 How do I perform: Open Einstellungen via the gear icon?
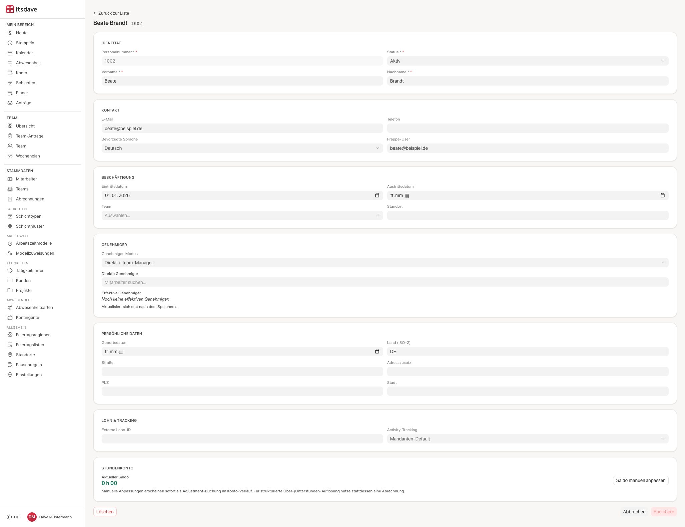coord(10,375)
